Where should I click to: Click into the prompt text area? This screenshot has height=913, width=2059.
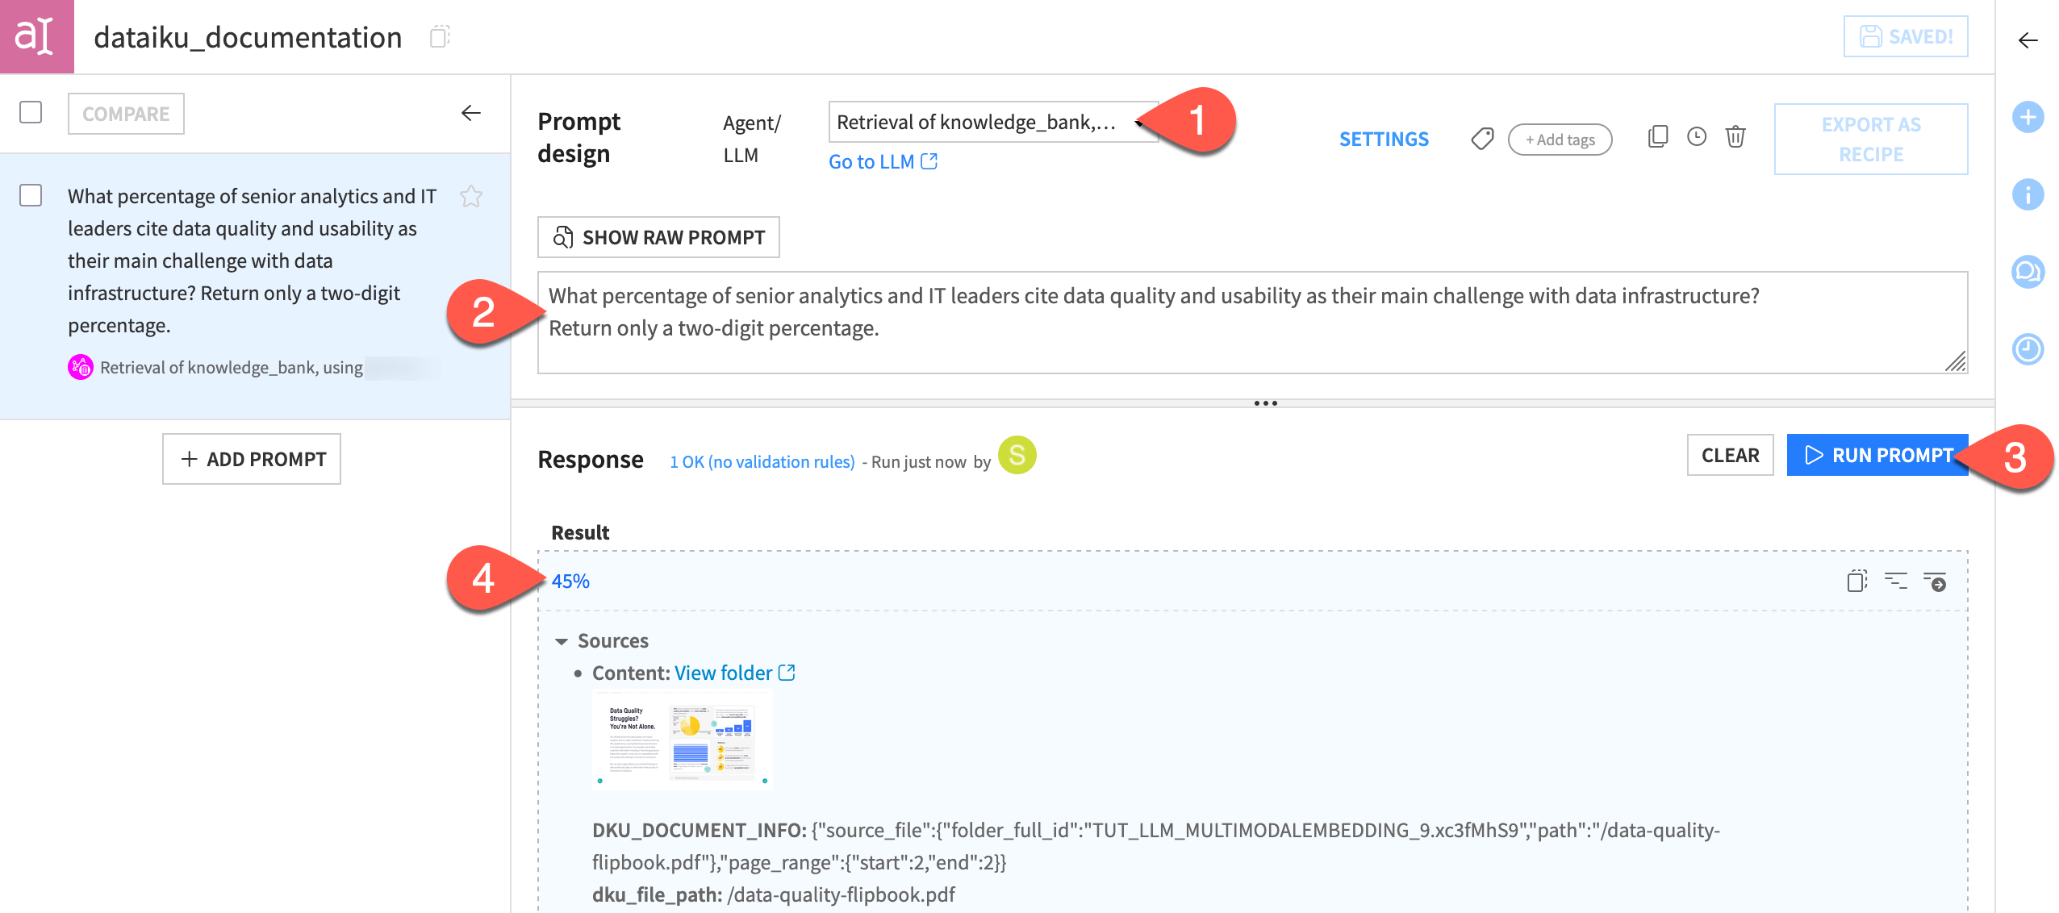tap(1252, 323)
